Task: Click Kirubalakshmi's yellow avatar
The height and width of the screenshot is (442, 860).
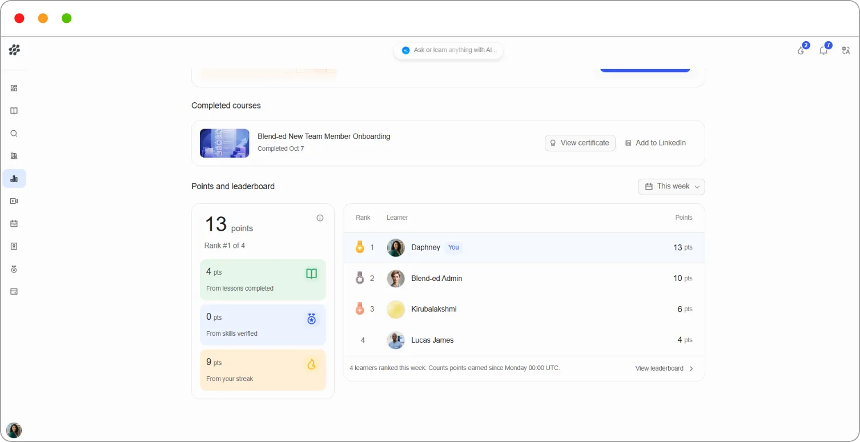Action: point(396,310)
